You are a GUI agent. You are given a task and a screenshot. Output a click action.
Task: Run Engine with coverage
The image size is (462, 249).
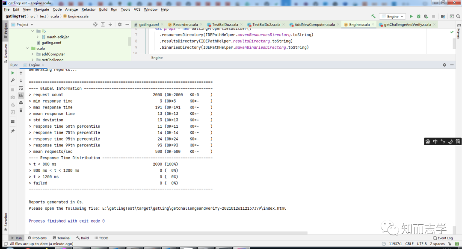pos(426,17)
